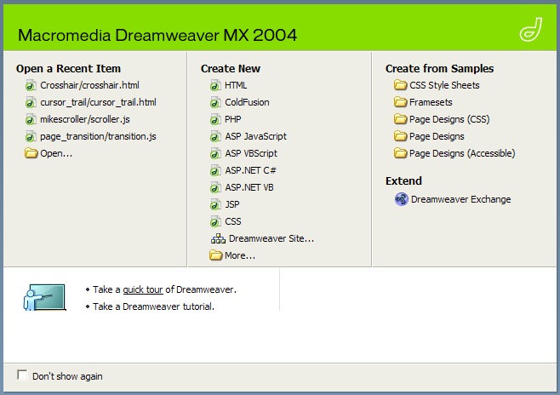Viewport: 560px width, 395px height.
Task: Click the CSS Style Sheets folder icon
Action: (400, 85)
